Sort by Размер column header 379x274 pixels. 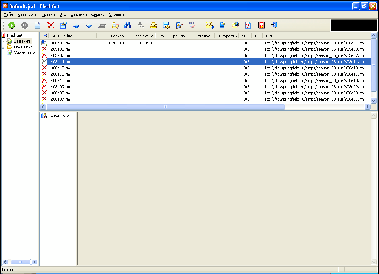tap(111, 36)
